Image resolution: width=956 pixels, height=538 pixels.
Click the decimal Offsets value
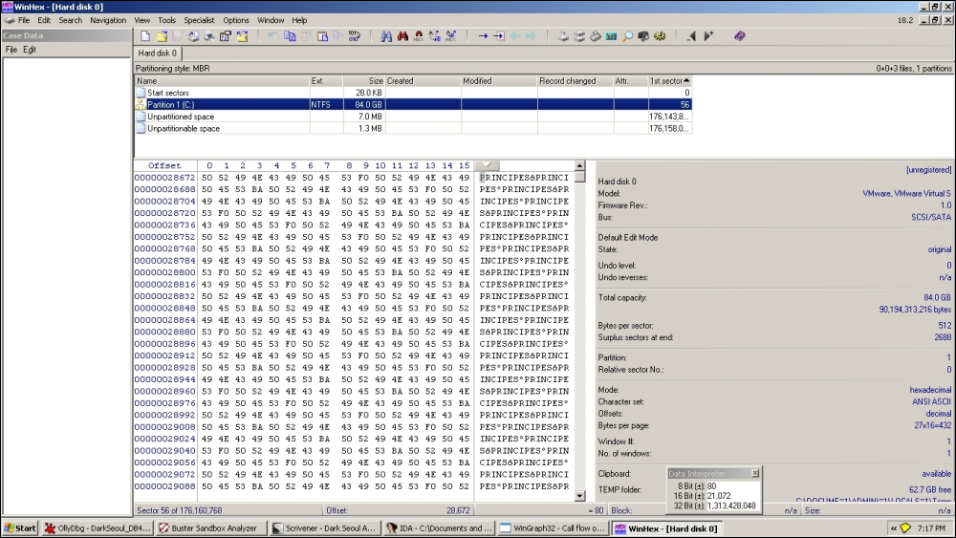939,414
